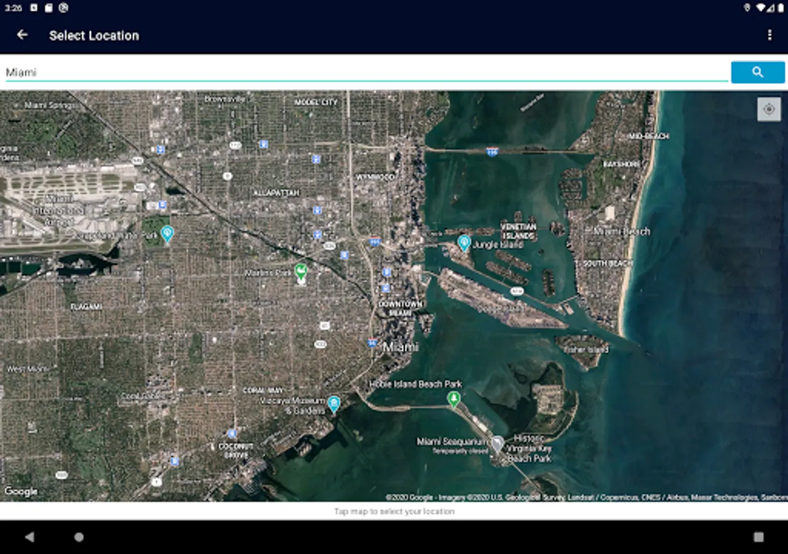Tap the my-location target button
Viewport: 788px width, 554px height.
click(769, 110)
